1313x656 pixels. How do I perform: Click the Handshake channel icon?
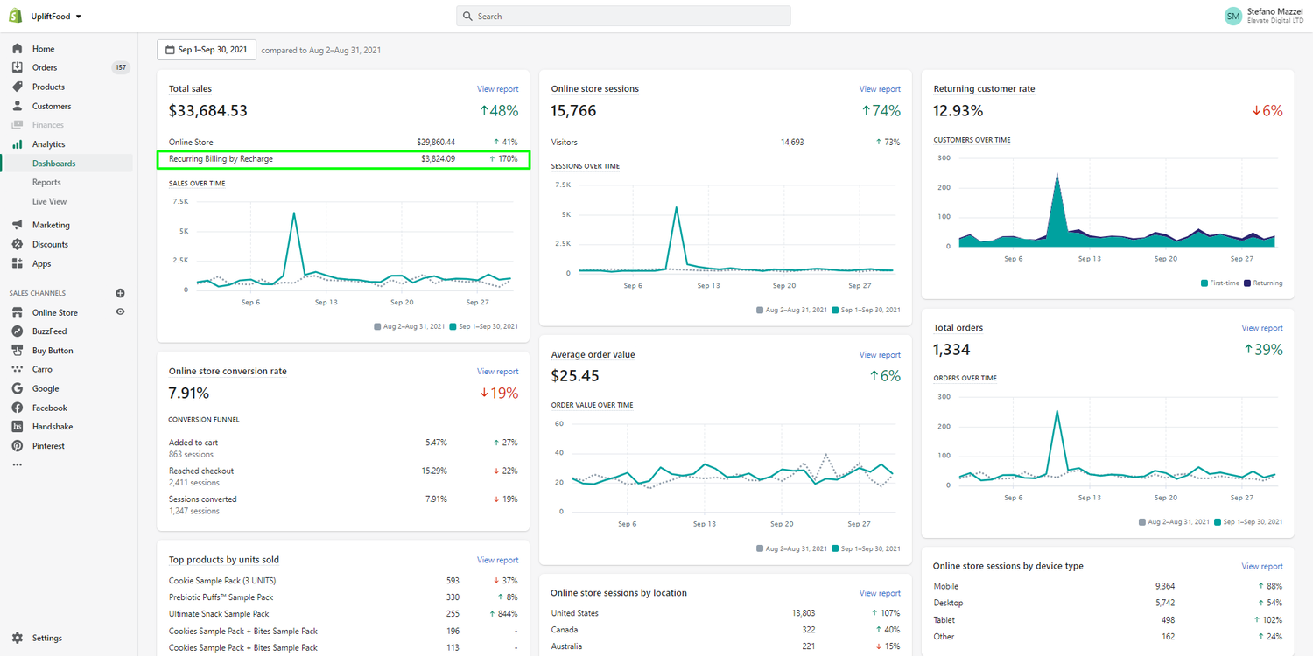18,427
